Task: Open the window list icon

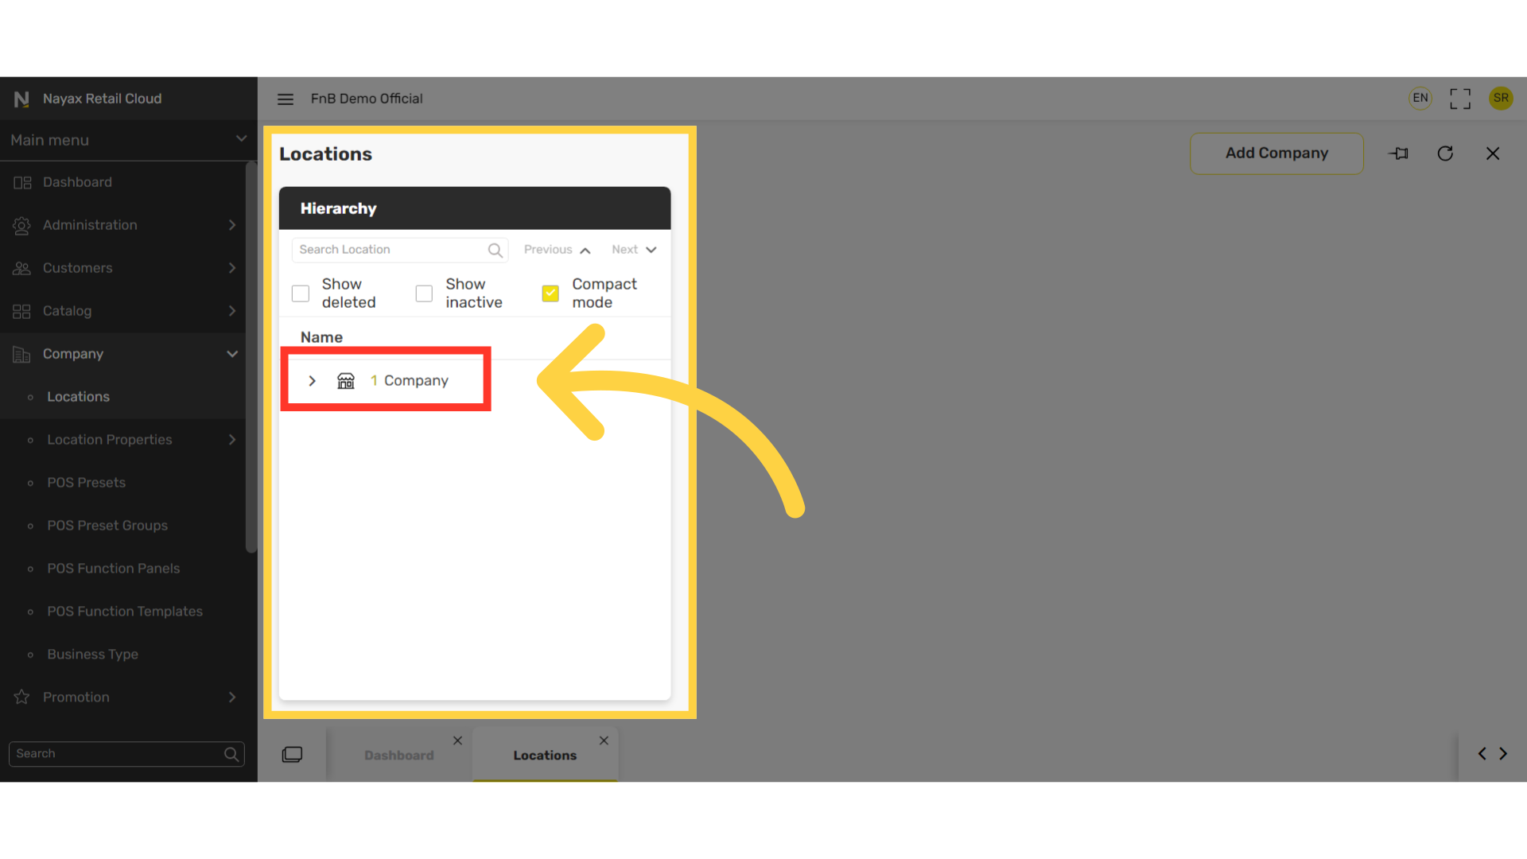Action: [292, 754]
